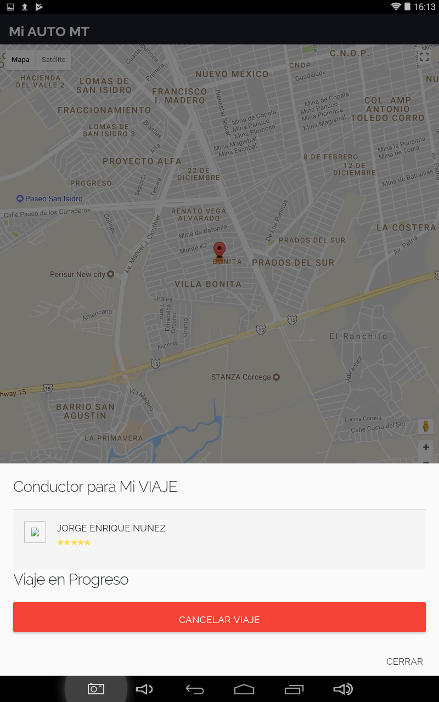The image size is (439, 702).
Task: Switch map to Satélite view
Action: pos(53,60)
